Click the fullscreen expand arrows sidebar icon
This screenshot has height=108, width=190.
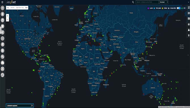3,69
